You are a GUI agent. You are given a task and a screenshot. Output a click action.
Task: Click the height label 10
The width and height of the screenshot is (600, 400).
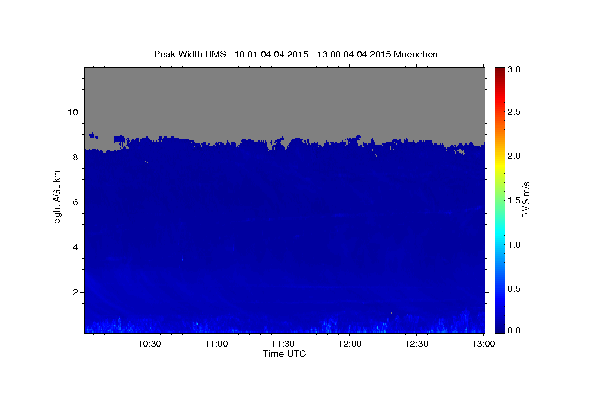pyautogui.click(x=73, y=112)
